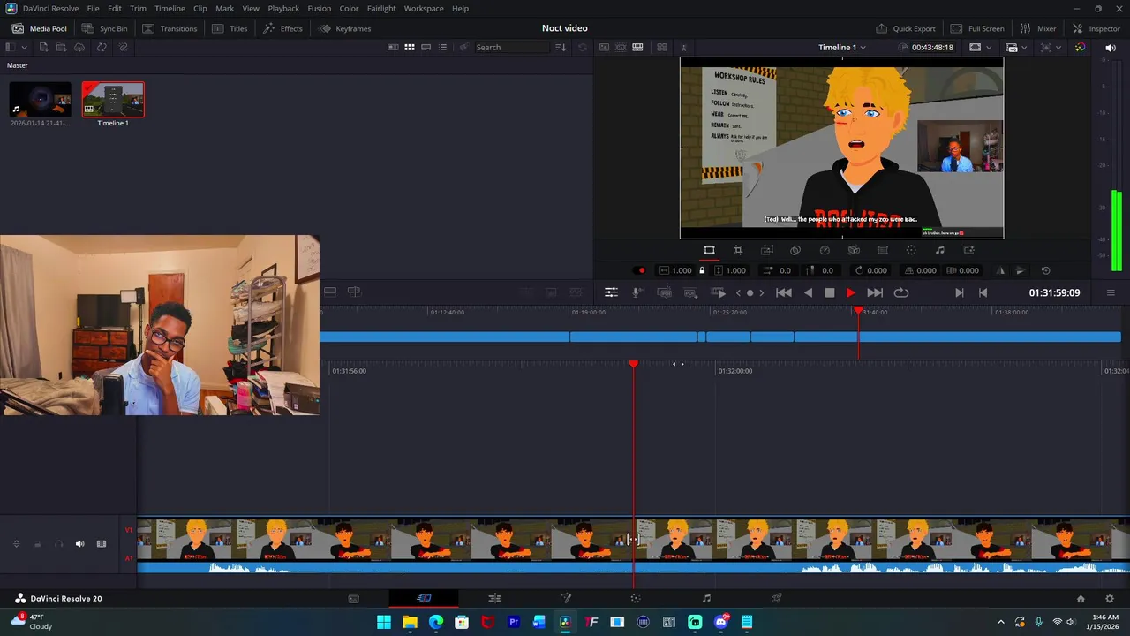Open the Fusion menu

click(x=320, y=8)
